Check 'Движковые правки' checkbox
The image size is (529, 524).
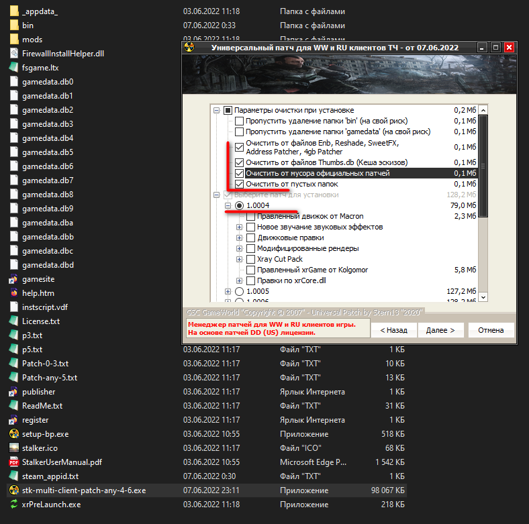tap(250, 238)
